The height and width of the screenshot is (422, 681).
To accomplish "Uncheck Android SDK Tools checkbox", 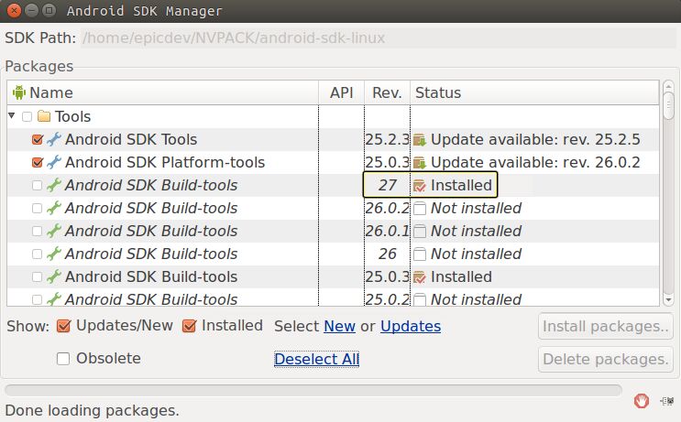I will [38, 140].
